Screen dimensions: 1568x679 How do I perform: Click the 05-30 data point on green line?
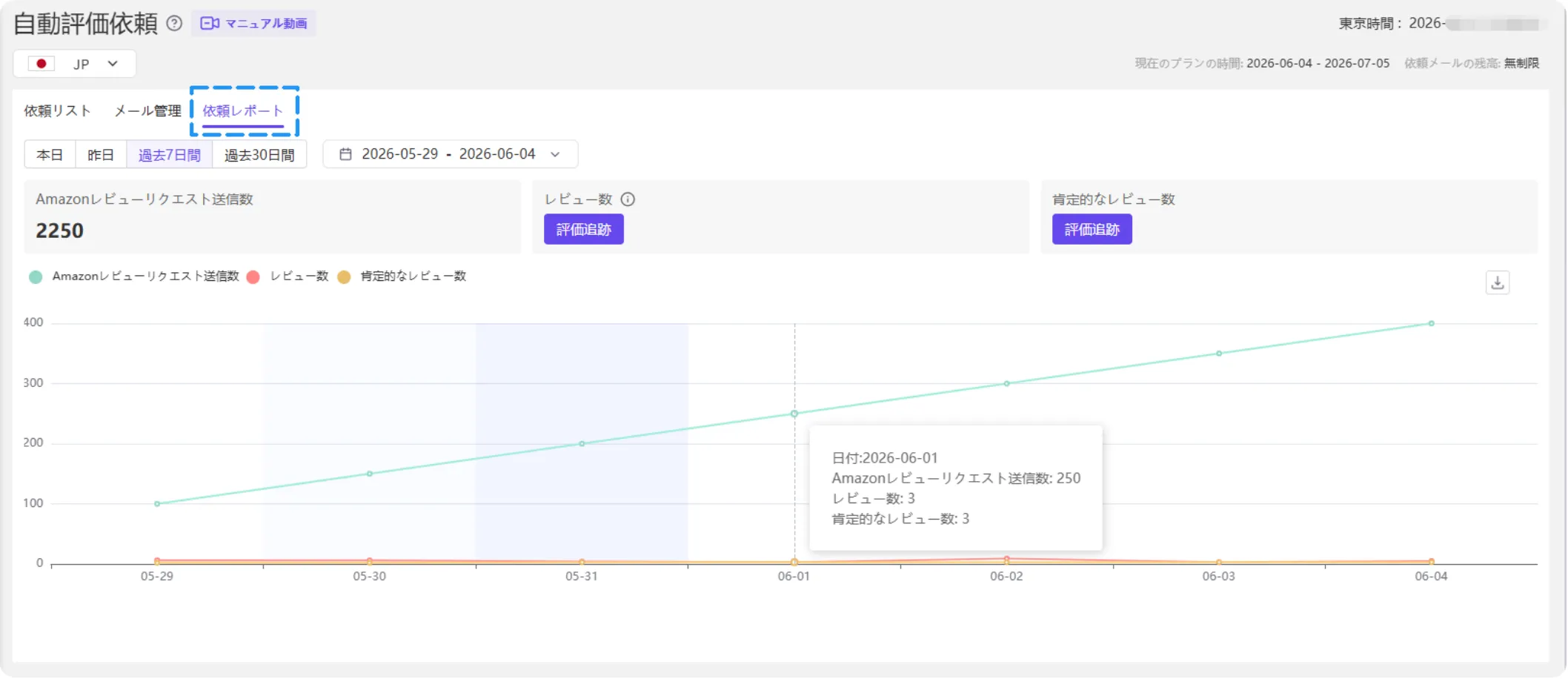(370, 474)
